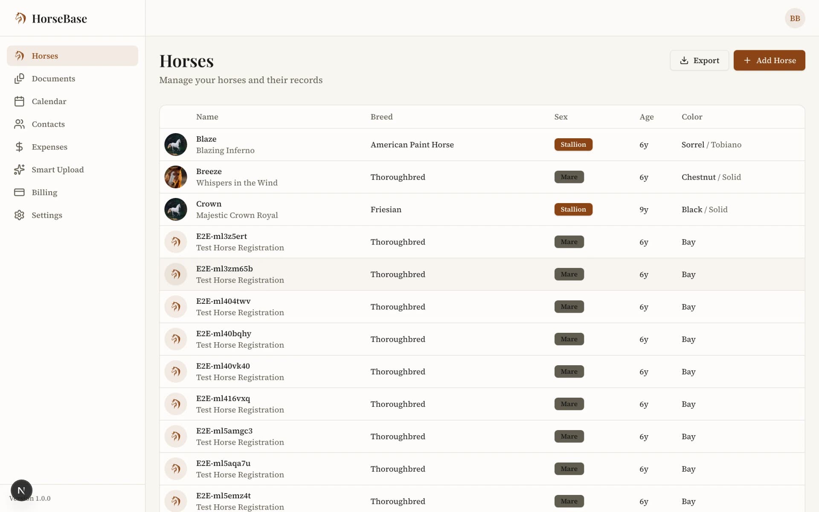Click the Settings gear icon
Viewport: 819px width, 512px height.
[x=20, y=215]
